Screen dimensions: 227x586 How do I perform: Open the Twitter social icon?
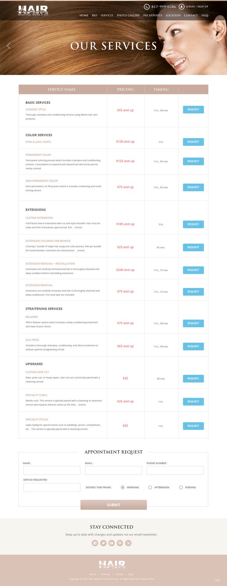point(103,543)
